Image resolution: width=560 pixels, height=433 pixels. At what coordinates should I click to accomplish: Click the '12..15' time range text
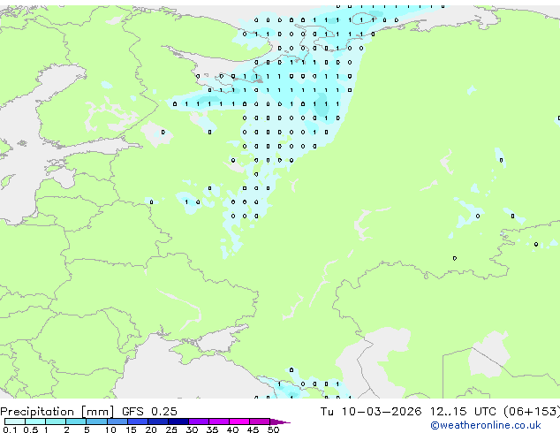coord(448,411)
